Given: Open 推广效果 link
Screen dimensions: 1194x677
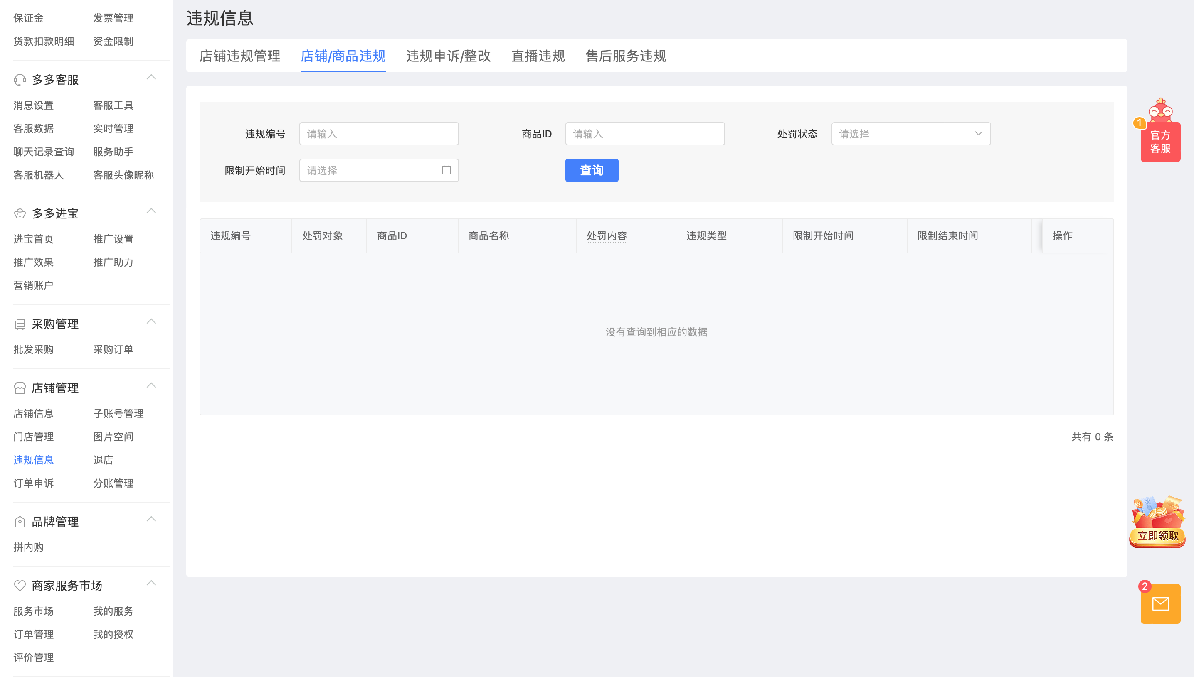Looking at the screenshot, I should [34, 262].
